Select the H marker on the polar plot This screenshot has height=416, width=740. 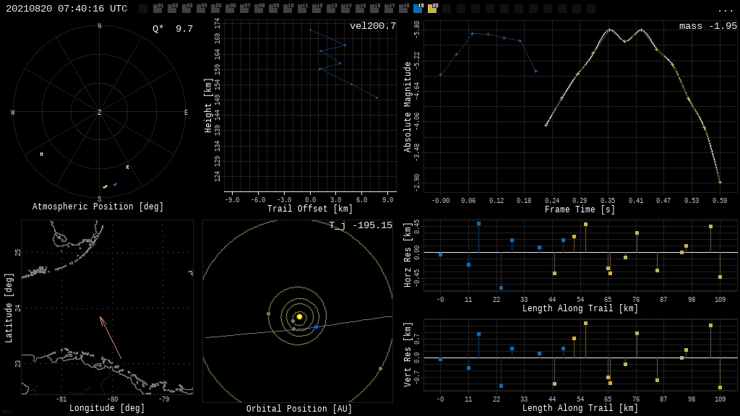(41, 155)
